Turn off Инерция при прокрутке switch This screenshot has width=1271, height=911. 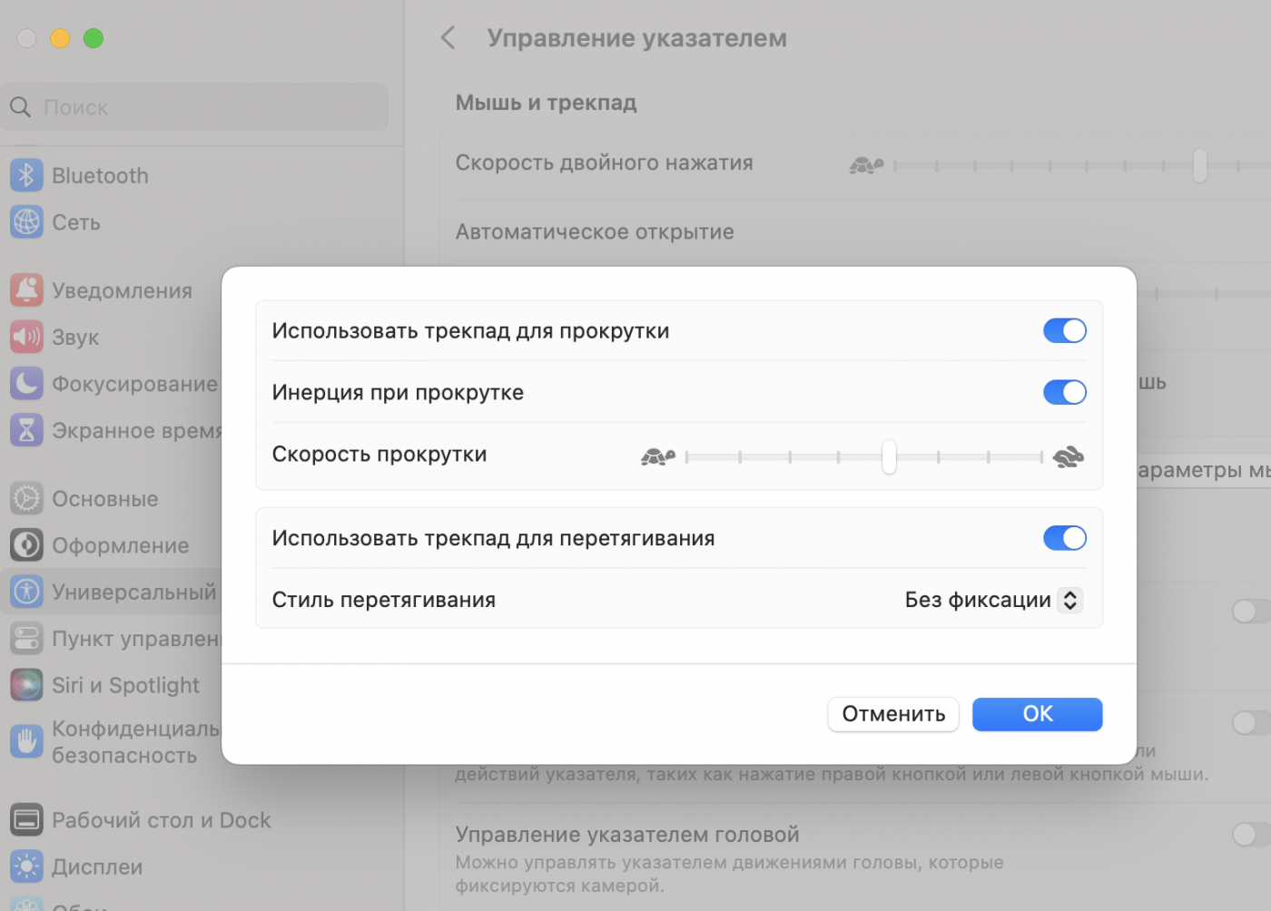1064,393
